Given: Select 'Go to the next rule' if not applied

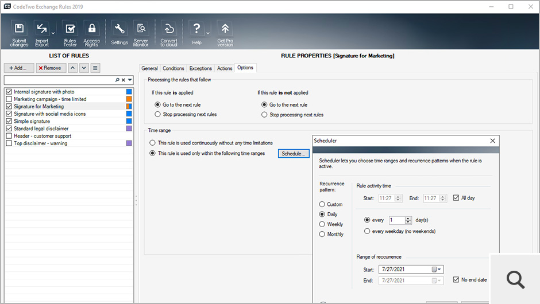Looking at the screenshot, I should pyautogui.click(x=264, y=104).
